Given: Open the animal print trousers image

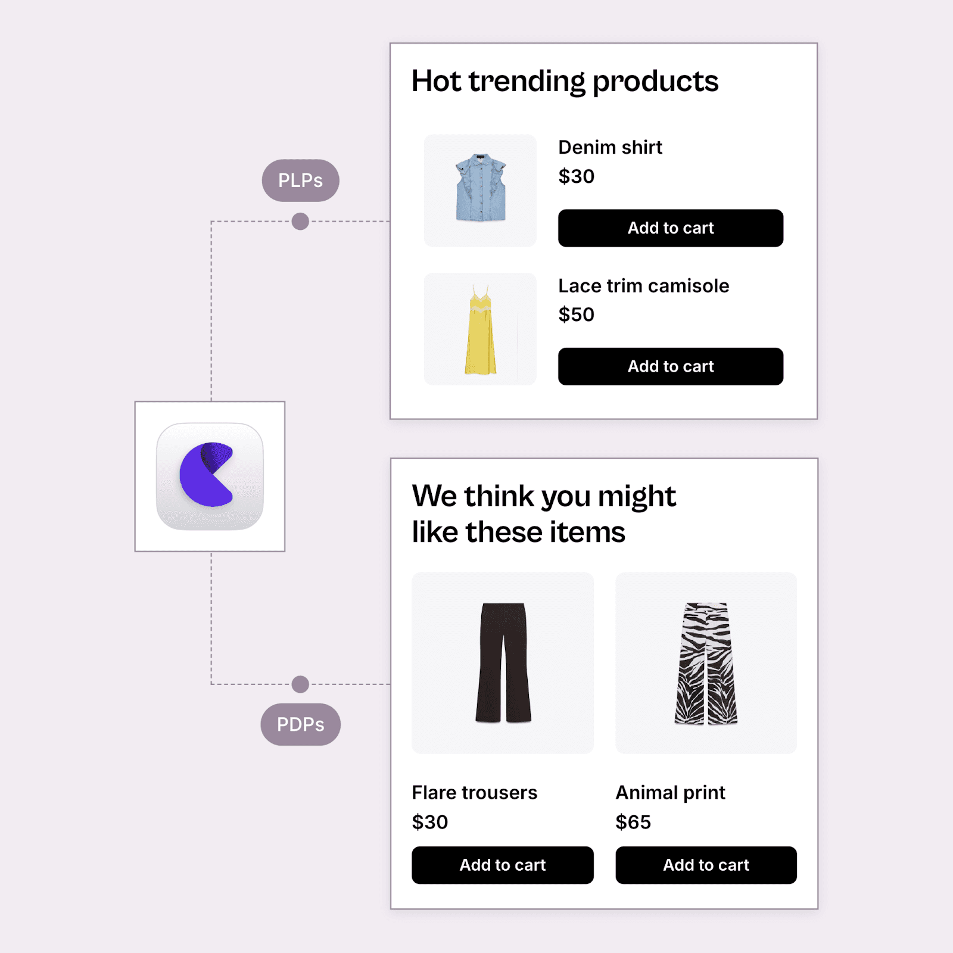Looking at the screenshot, I should (706, 663).
